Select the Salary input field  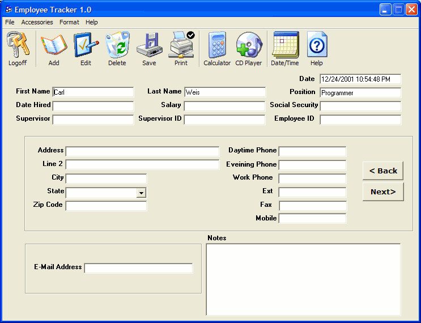point(224,106)
